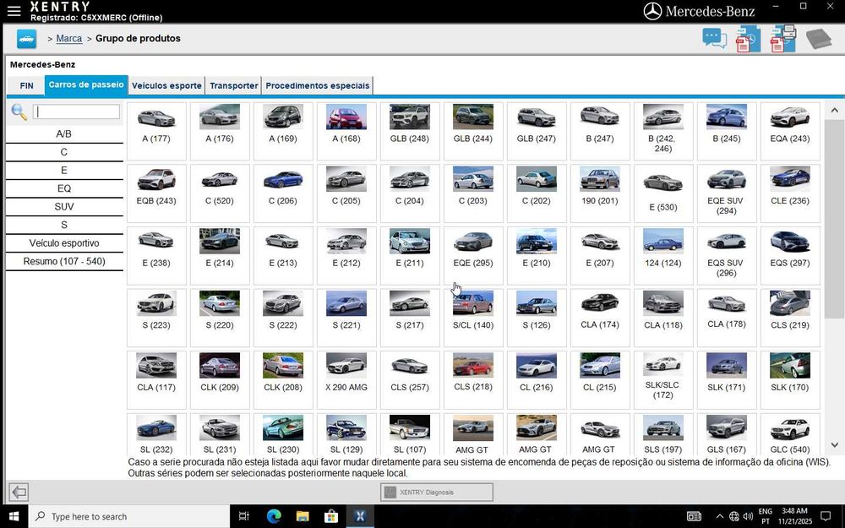The image size is (845, 528).
Task: Click the network globe tray icon
Action: point(734,516)
